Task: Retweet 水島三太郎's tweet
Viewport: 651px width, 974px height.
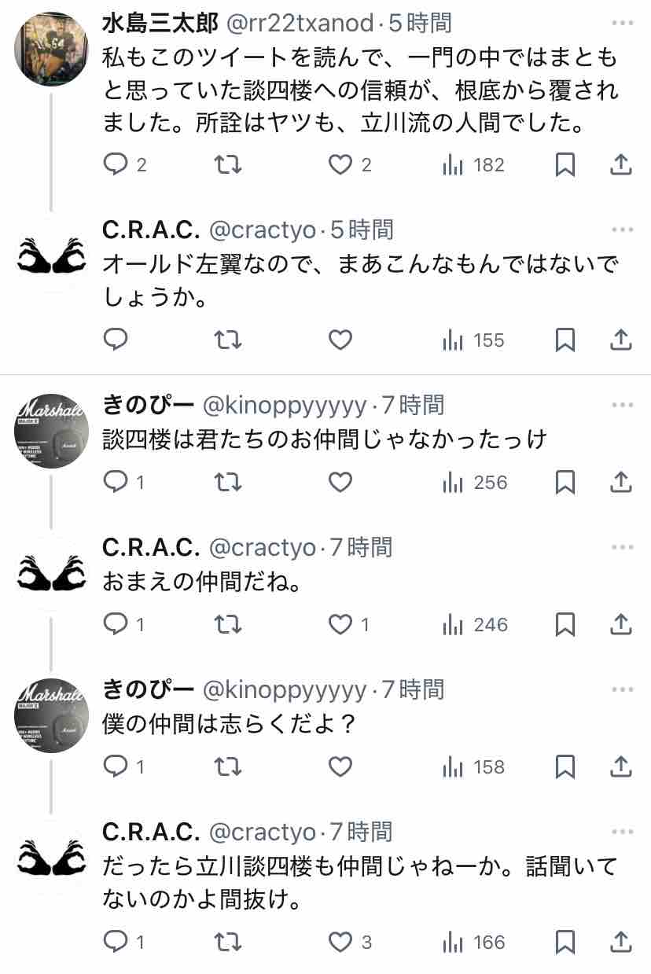Action: pos(228,164)
